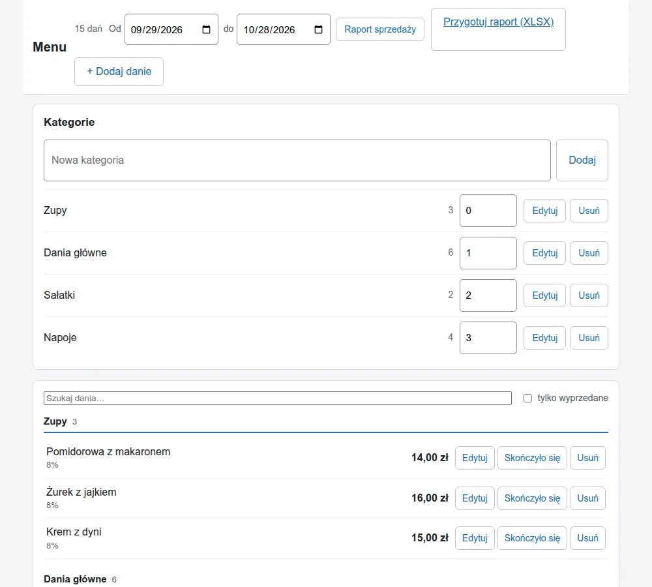
Task: Delete the Pomidorowa z makaronem dish
Action: 587,458
